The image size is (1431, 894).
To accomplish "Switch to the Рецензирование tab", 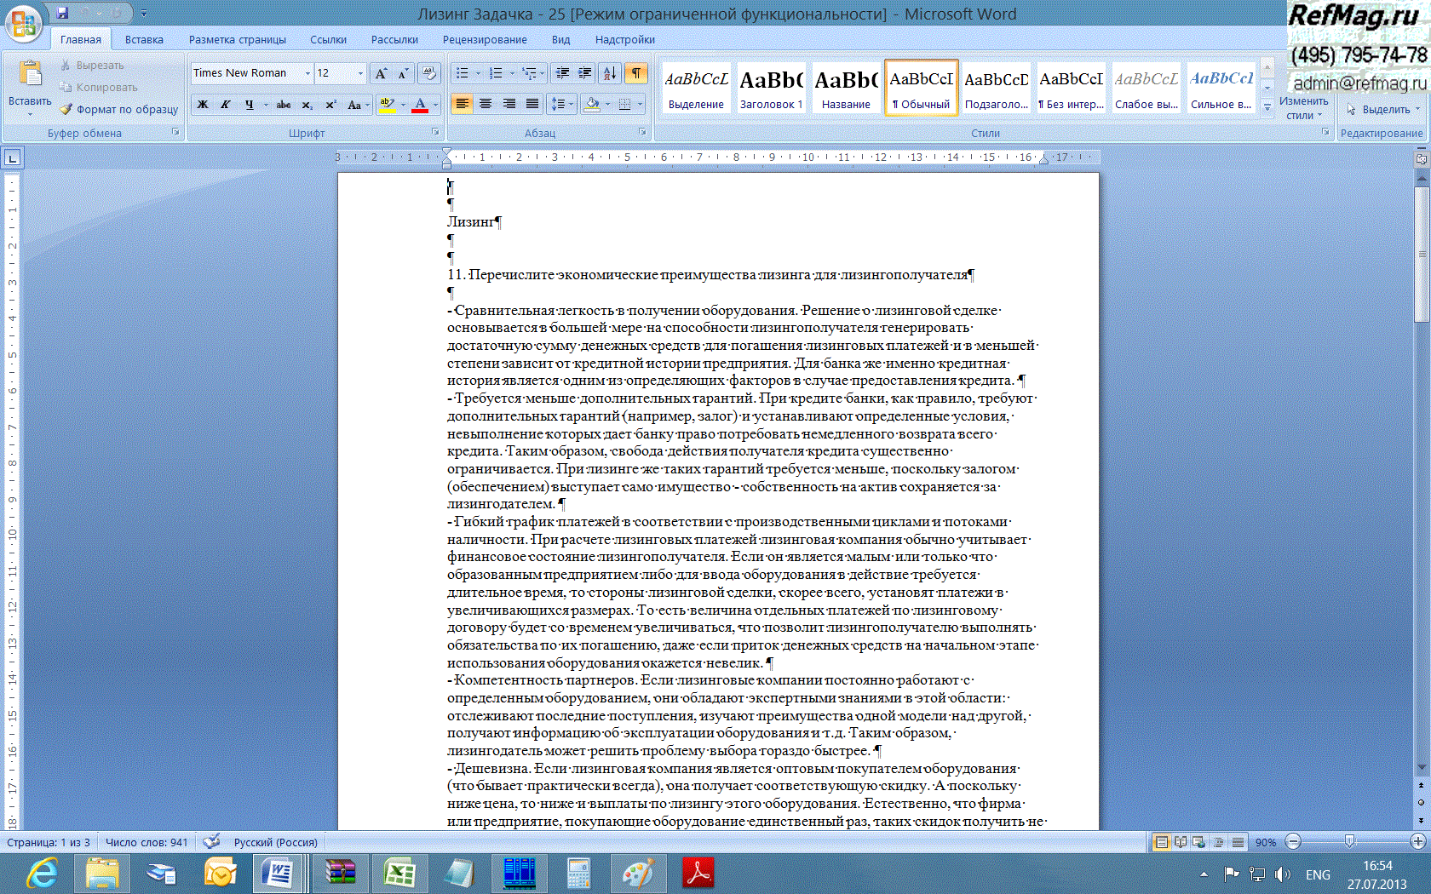I will point(484,39).
